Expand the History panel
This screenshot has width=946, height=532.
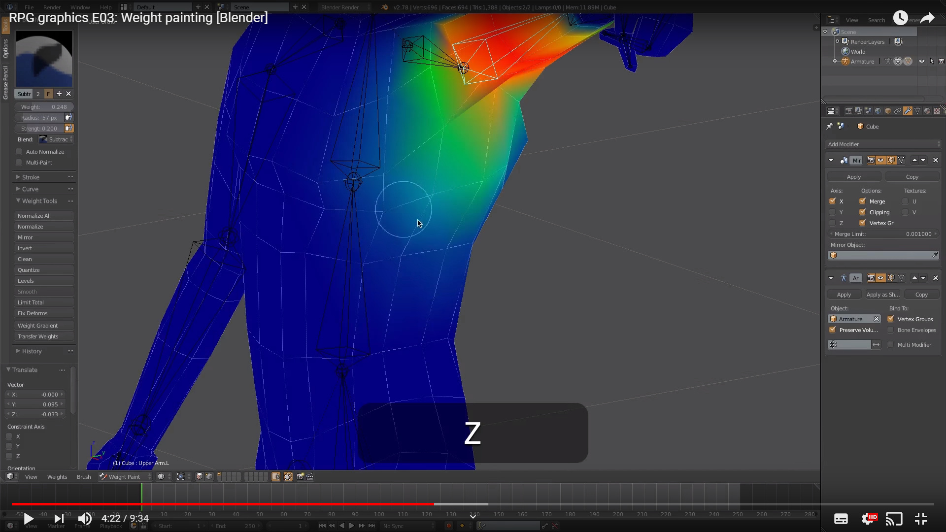pyautogui.click(x=18, y=351)
